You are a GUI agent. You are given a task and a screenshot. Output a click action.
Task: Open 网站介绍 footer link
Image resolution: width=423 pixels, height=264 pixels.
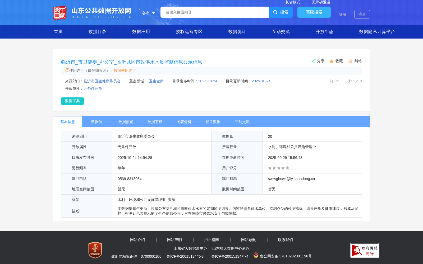137,240
